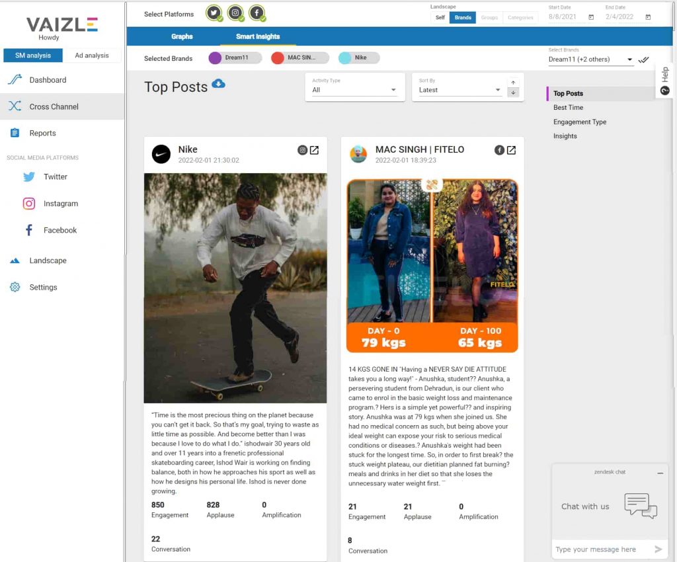Click the Dream11 brand chip

[235, 58]
